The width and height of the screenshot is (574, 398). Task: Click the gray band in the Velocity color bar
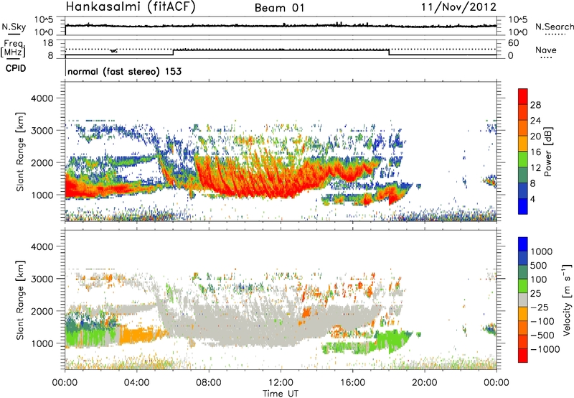(523, 300)
